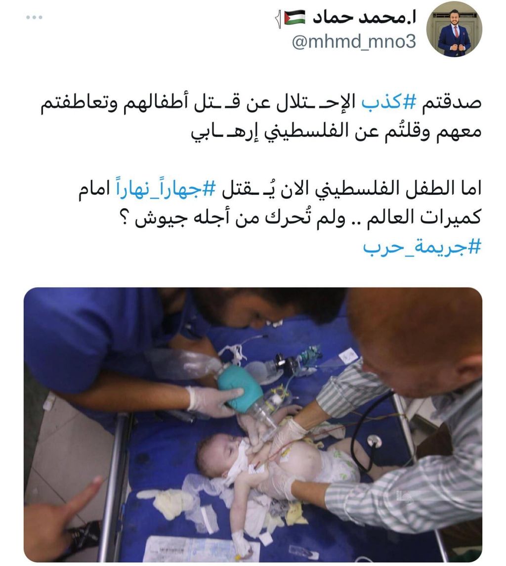Screen dimensions: 506x566
Task: Click the Palestinian flag emoji beside the name
Action: 295,17
